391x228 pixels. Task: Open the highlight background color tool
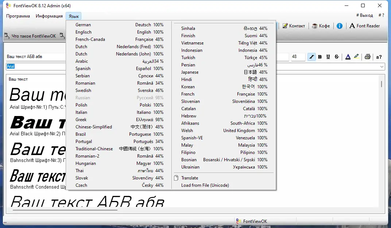tap(356, 57)
